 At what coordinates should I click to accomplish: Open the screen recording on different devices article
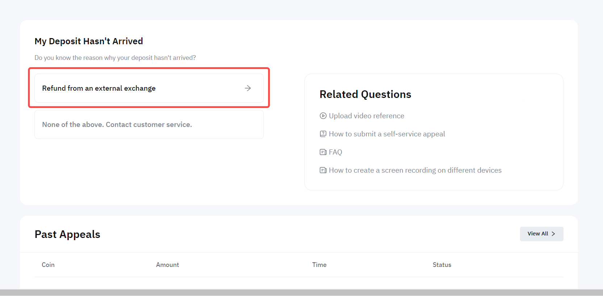[415, 170]
